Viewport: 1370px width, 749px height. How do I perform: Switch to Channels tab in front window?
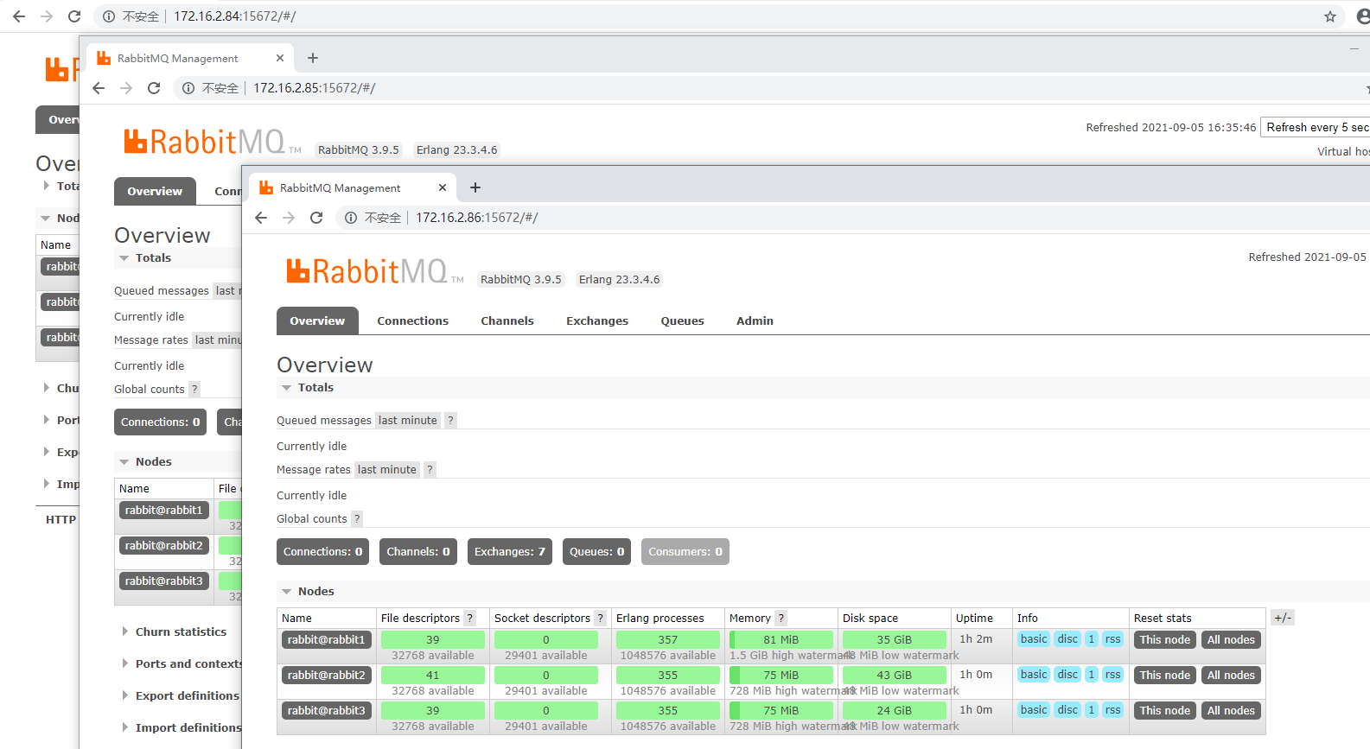tap(507, 321)
